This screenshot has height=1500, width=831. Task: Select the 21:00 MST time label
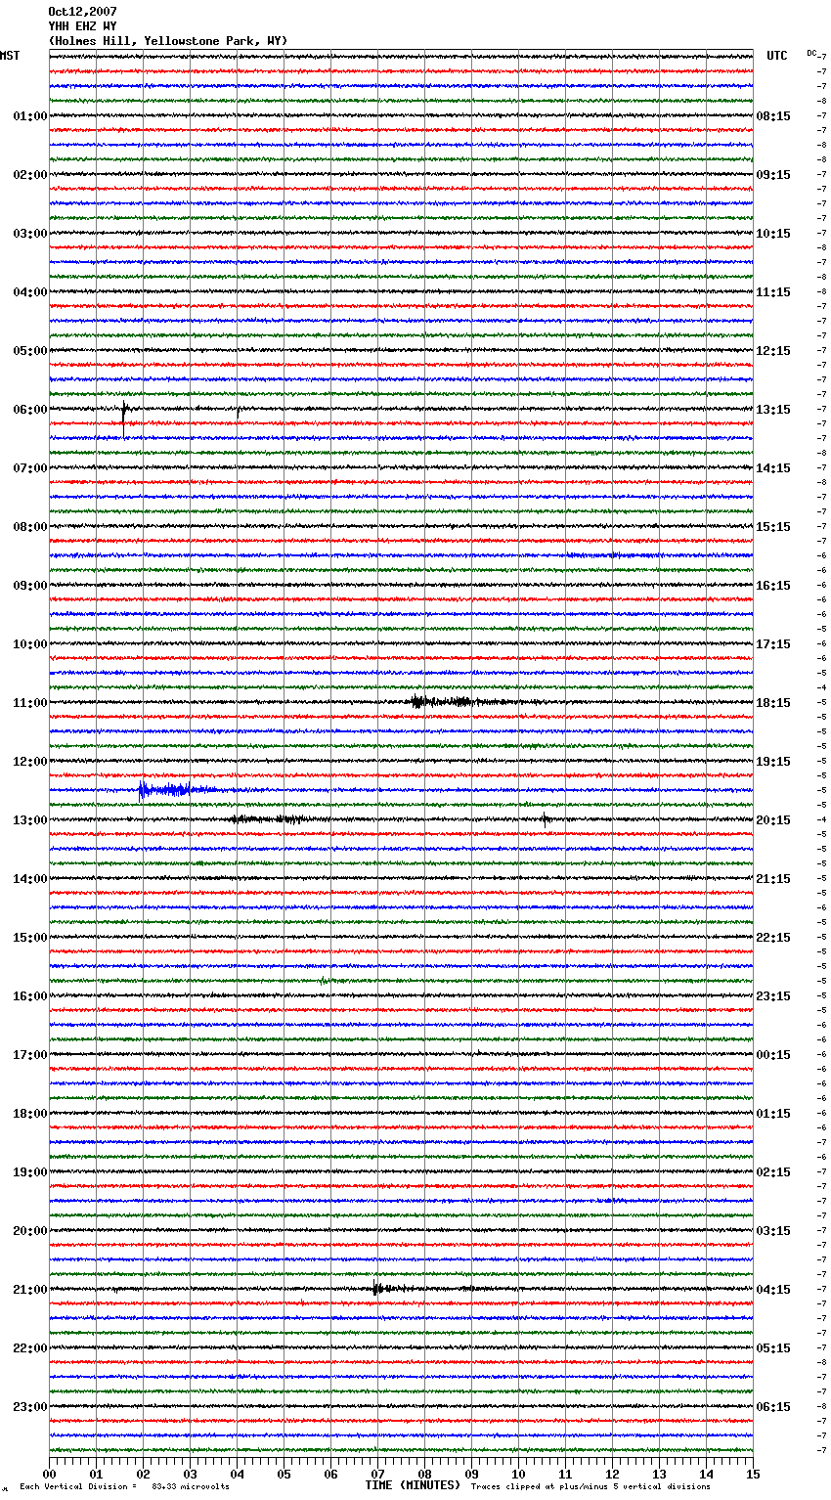point(30,1290)
